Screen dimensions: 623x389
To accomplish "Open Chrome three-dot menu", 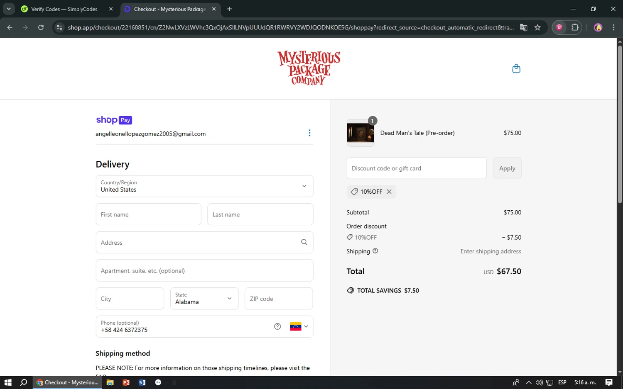I will click(613, 27).
